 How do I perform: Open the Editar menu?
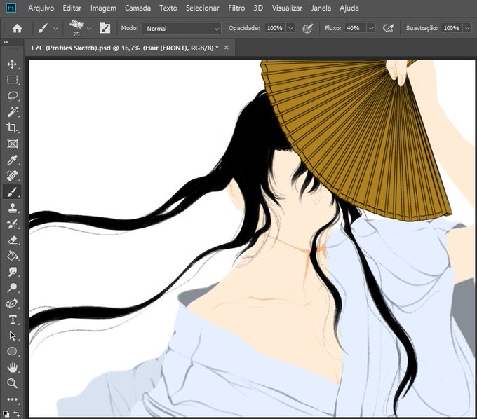(x=72, y=8)
